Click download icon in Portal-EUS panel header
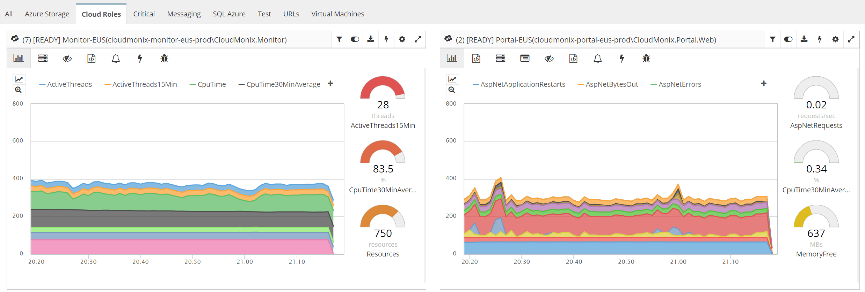Viewport: 865px width, 292px height. 804,39
